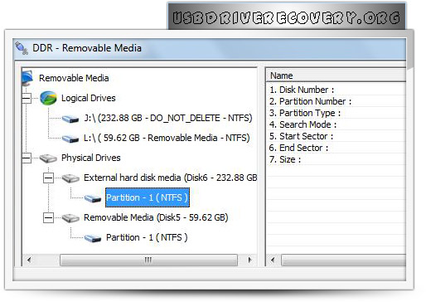Click the Physical Drives disk icon
426x302 pixels.
(48, 158)
